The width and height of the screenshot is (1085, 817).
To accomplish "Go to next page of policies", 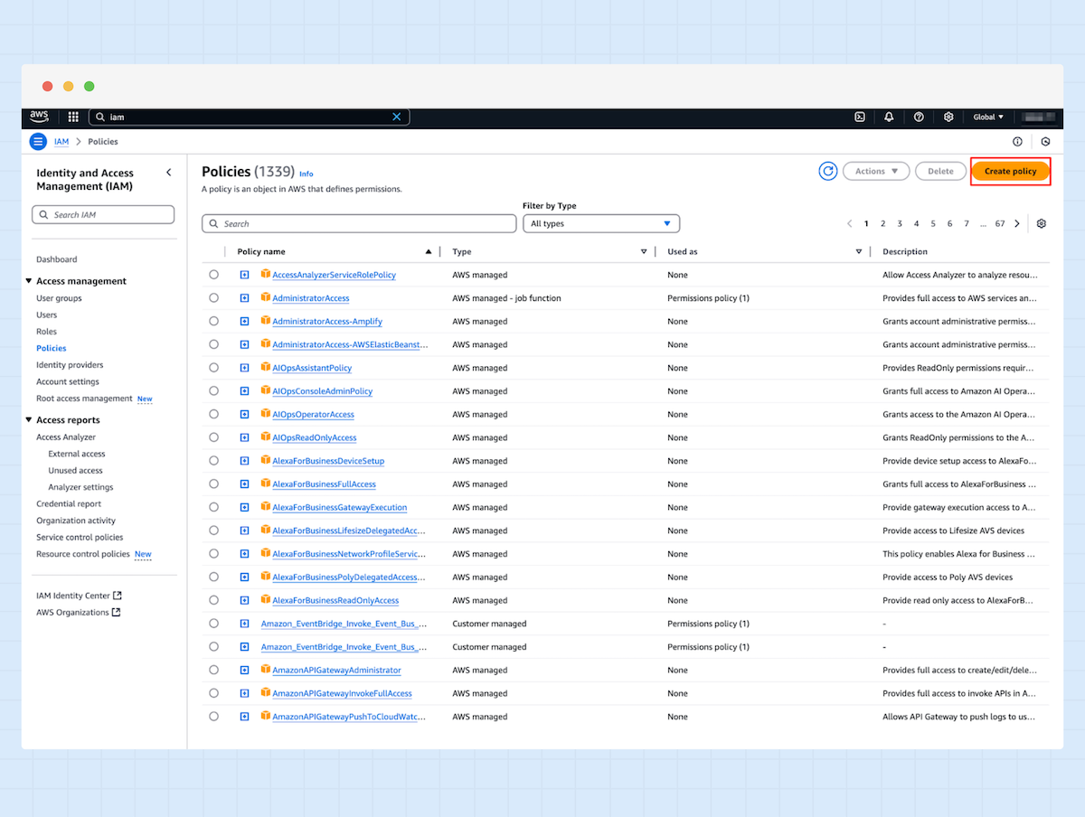I will coord(1017,223).
